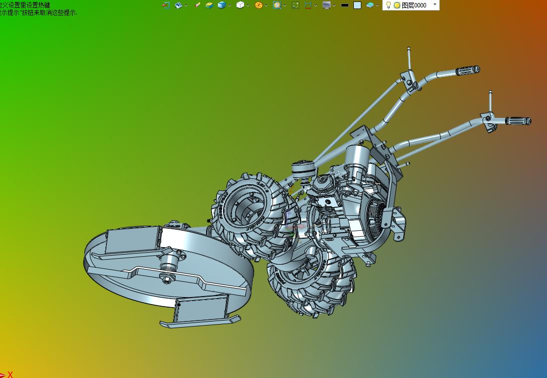Toggle the light bulb layer visibility
Screen dimensions: 547x378
point(388,5)
